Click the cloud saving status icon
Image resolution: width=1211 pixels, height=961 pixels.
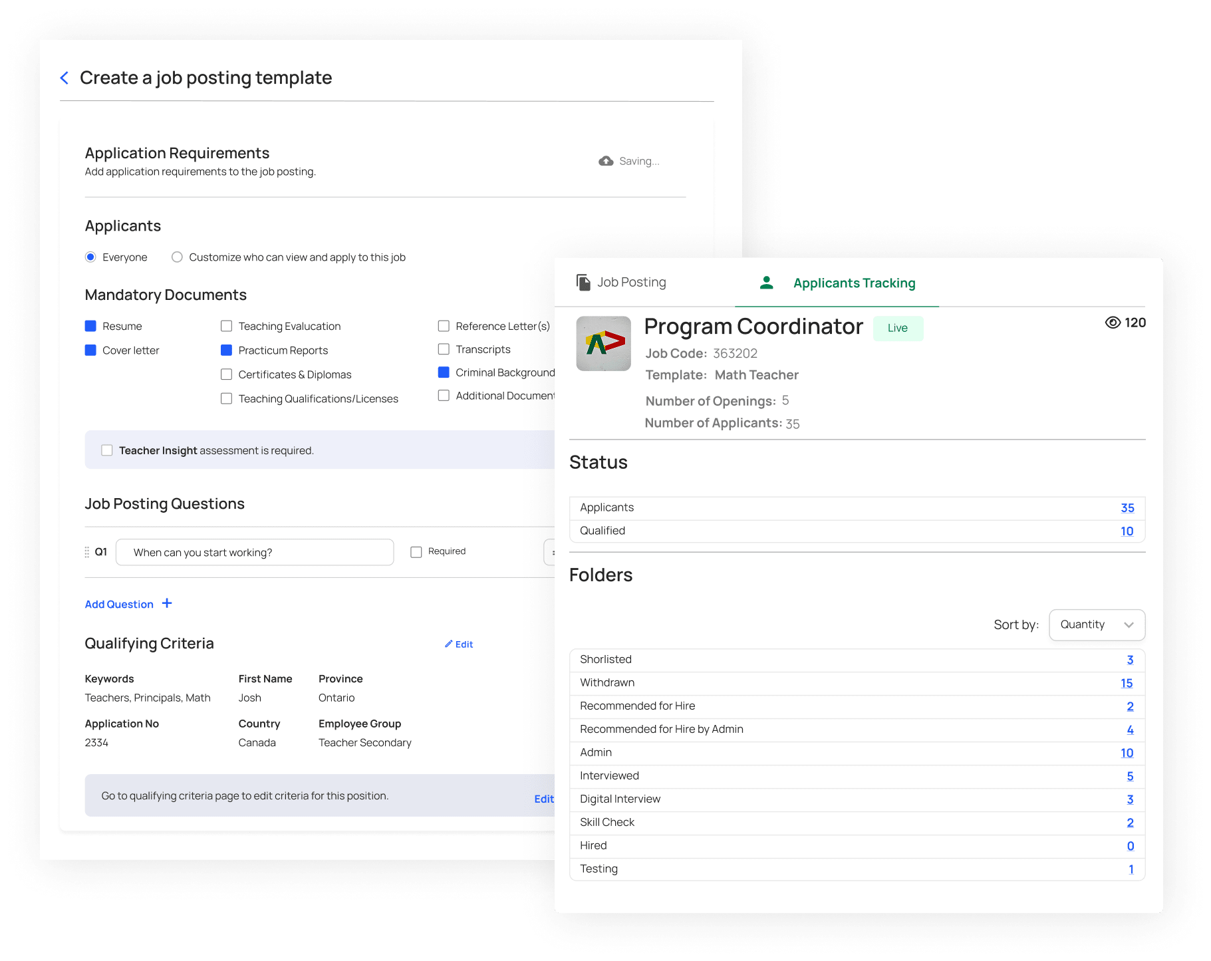[x=605, y=160]
